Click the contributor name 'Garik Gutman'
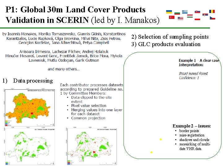Viewport: 223px width, 167px height. 87,60
